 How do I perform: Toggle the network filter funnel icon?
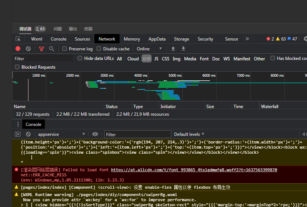[x=42, y=49]
